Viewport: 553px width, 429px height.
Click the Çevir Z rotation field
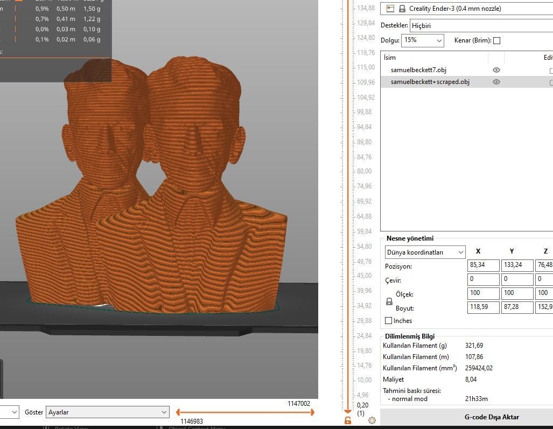tap(544, 279)
